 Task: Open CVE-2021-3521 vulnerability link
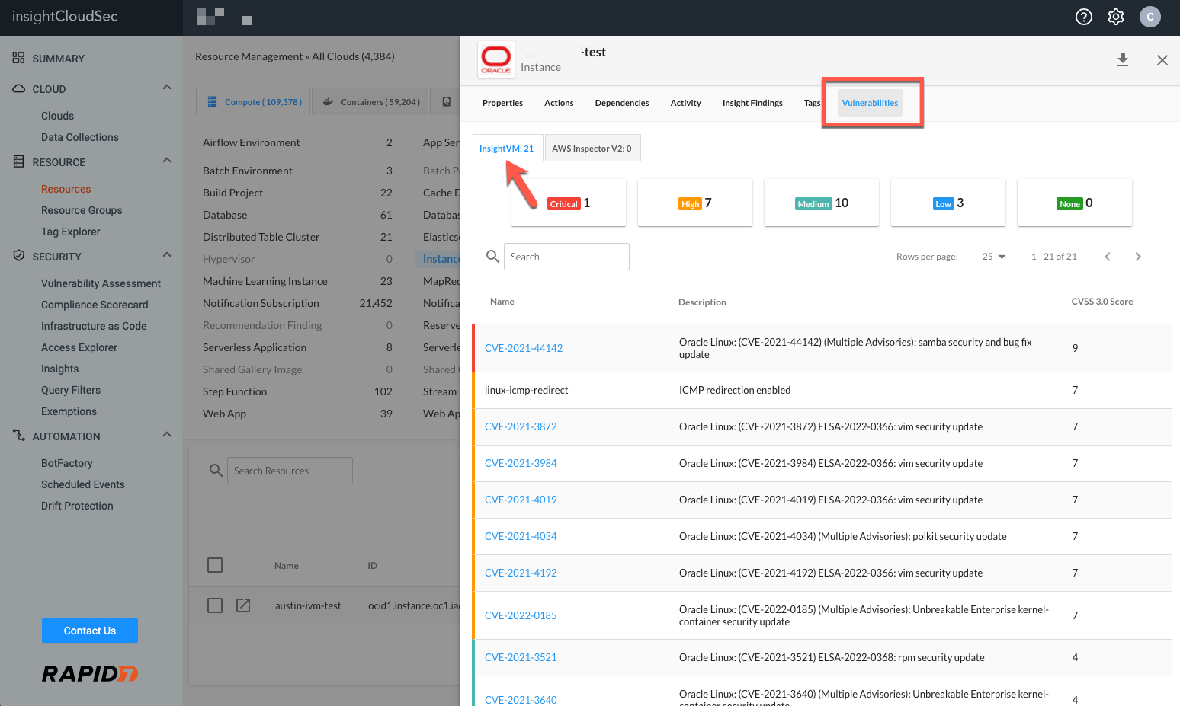click(521, 657)
